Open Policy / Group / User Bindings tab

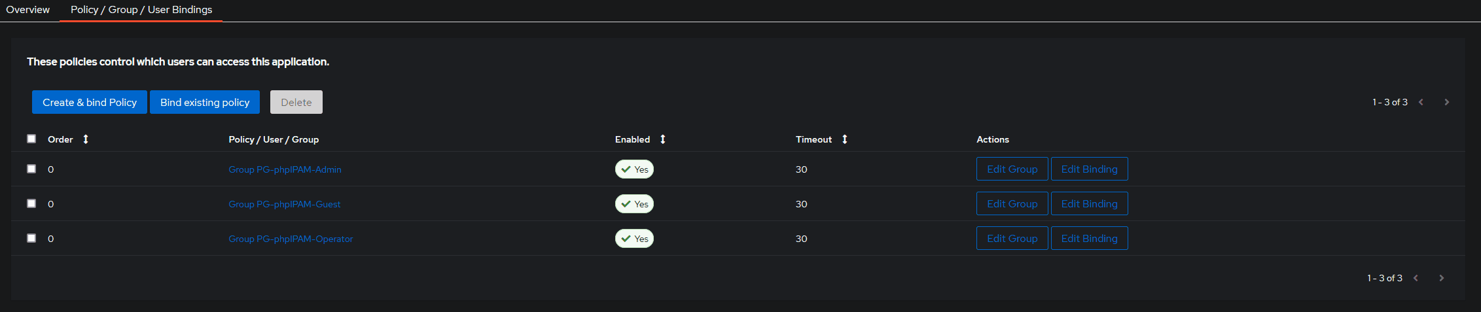pyautogui.click(x=141, y=10)
